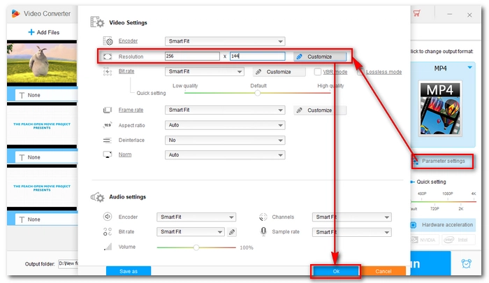This screenshot has height=283, width=489.
Task: Click the Sample rate microphone icon
Action: [263, 231]
